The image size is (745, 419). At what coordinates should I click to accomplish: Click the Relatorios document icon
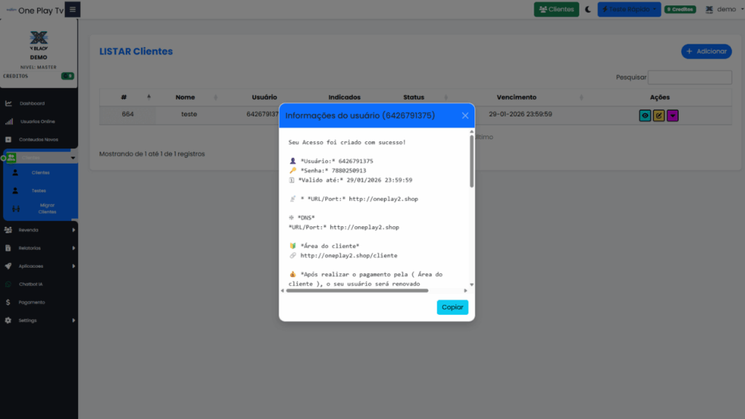8,248
